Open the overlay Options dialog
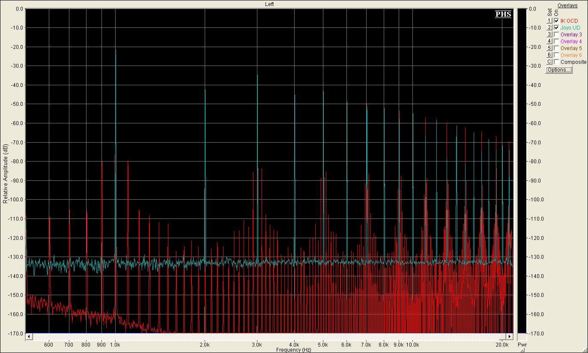Viewport: 588px width, 353px height. pos(558,70)
